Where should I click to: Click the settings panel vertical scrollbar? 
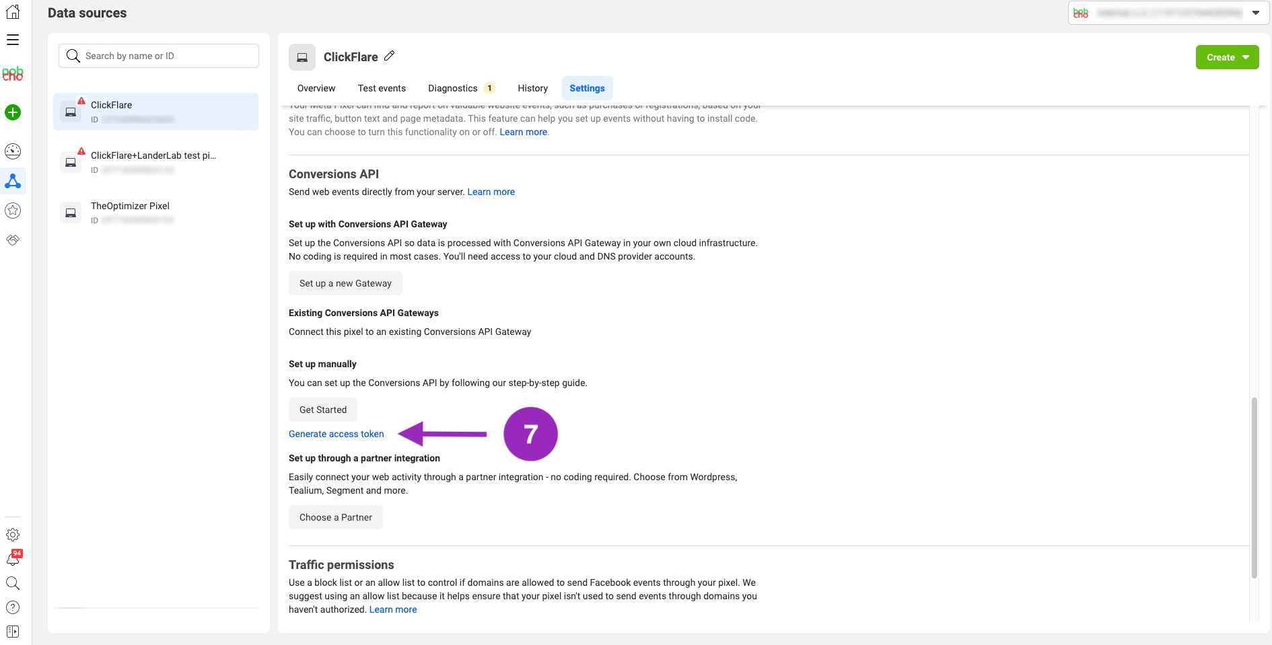pyautogui.click(x=1254, y=488)
